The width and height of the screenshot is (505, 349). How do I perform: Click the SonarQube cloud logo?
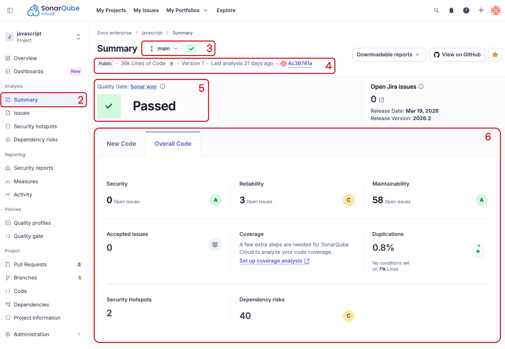[53, 10]
